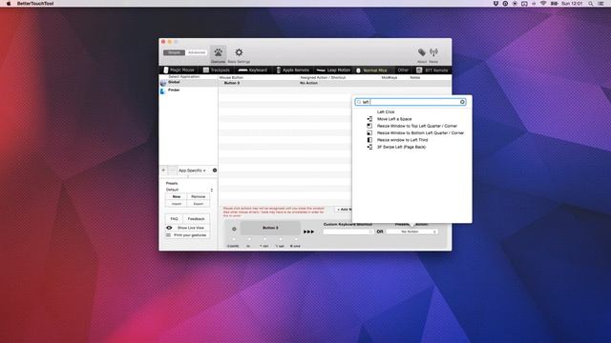Image resolution: width=611 pixels, height=343 pixels.
Task: Open the FAQ button
Action: (174, 219)
